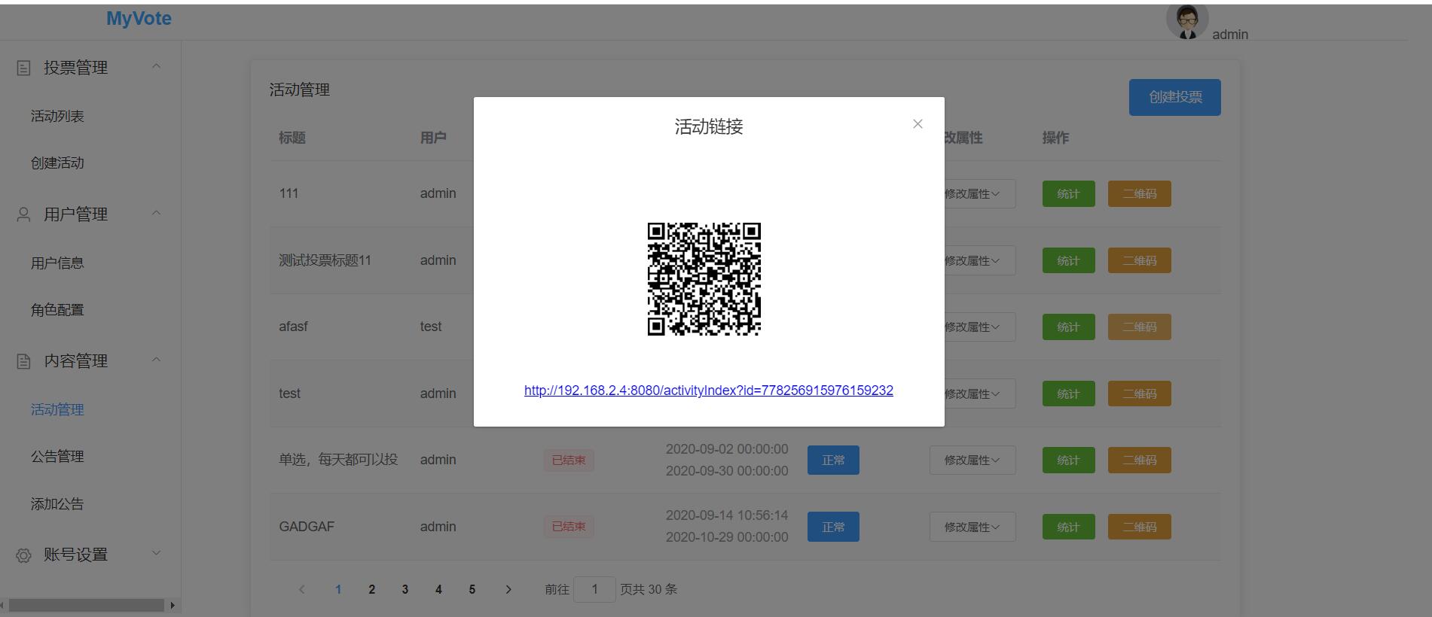Click 统计 for afasf row
The image size is (1432, 617).
[1068, 327]
